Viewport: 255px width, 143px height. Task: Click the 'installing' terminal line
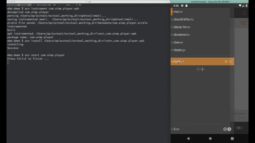pyautogui.click(x=15, y=44)
